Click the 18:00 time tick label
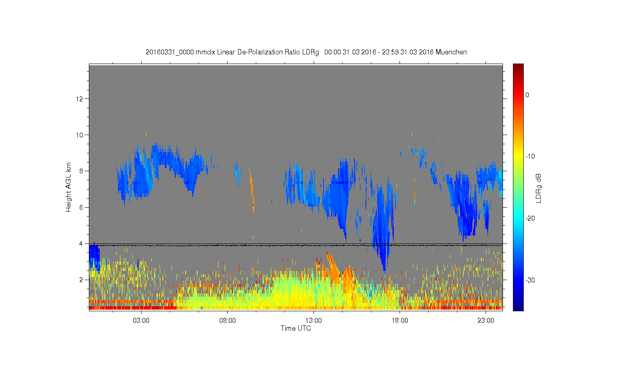Image resolution: width=623 pixels, height=374 pixels. coord(400,321)
